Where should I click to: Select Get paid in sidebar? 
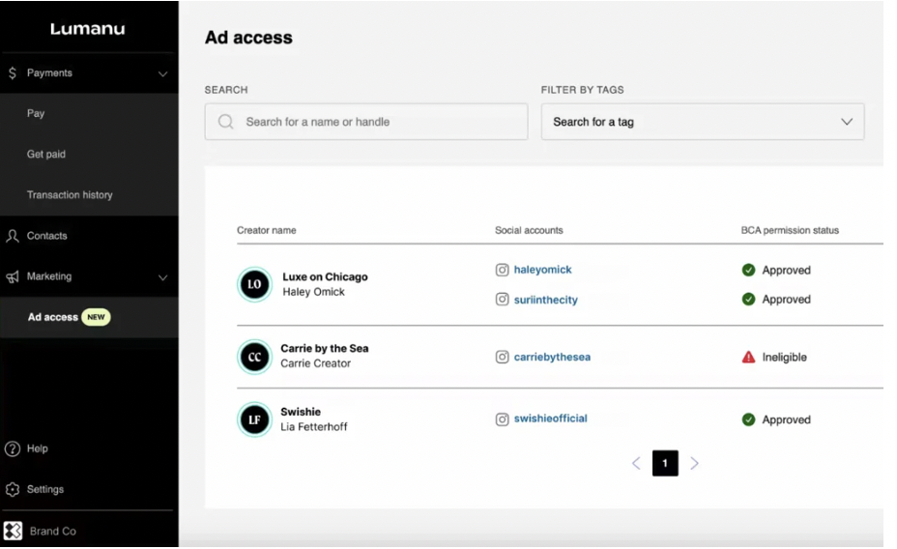coord(46,155)
